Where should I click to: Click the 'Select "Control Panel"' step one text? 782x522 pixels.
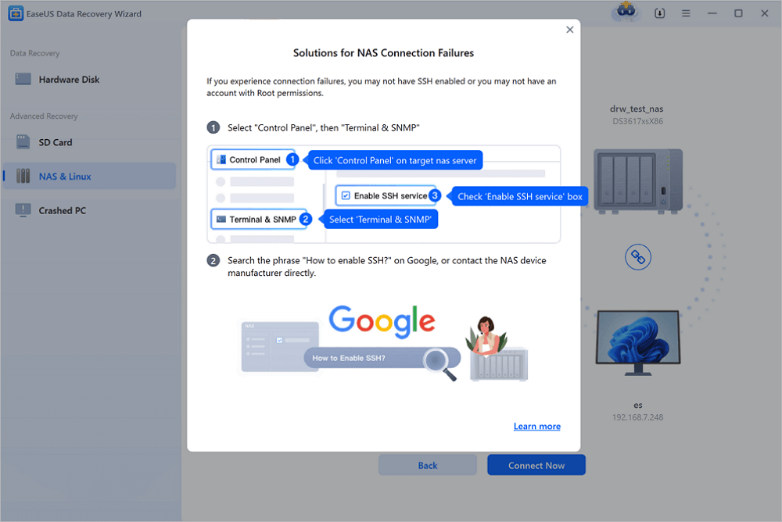pyautogui.click(x=323, y=127)
